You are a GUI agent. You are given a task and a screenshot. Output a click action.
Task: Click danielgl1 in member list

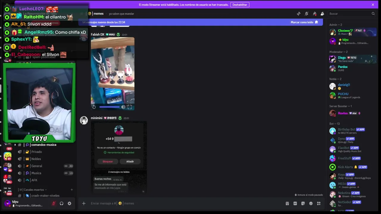353,86
